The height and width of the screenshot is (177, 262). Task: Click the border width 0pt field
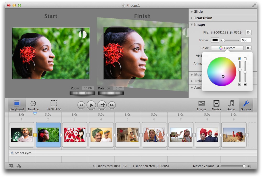(246, 40)
